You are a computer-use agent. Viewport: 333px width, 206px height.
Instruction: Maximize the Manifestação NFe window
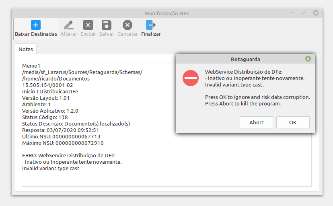click(x=304, y=13)
